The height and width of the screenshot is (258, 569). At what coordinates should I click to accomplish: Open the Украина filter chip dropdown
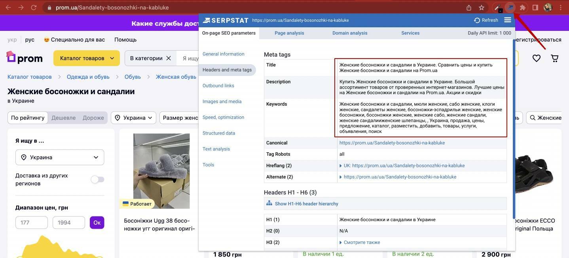pyautogui.click(x=134, y=118)
